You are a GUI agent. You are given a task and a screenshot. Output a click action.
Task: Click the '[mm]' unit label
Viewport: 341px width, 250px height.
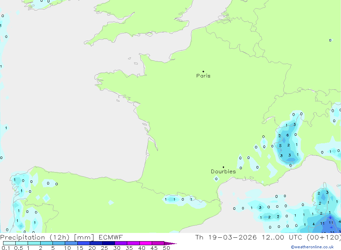coord(84,237)
